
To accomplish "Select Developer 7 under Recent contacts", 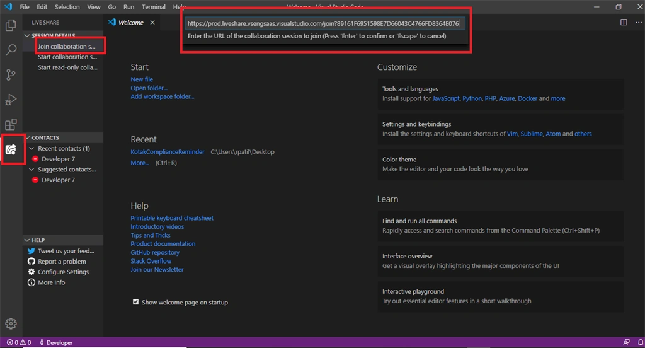I will [59, 159].
